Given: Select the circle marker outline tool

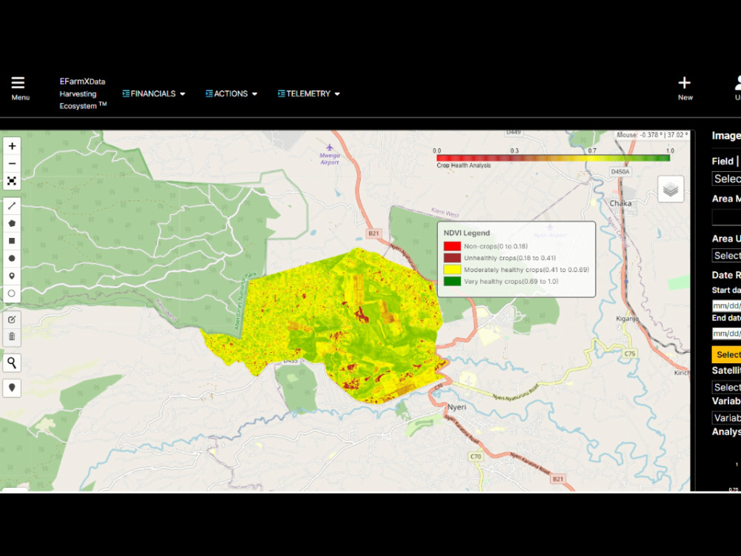Looking at the screenshot, I should point(12,293).
